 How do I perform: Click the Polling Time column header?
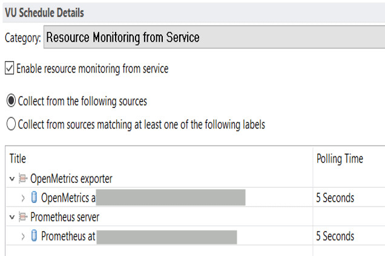click(x=340, y=159)
